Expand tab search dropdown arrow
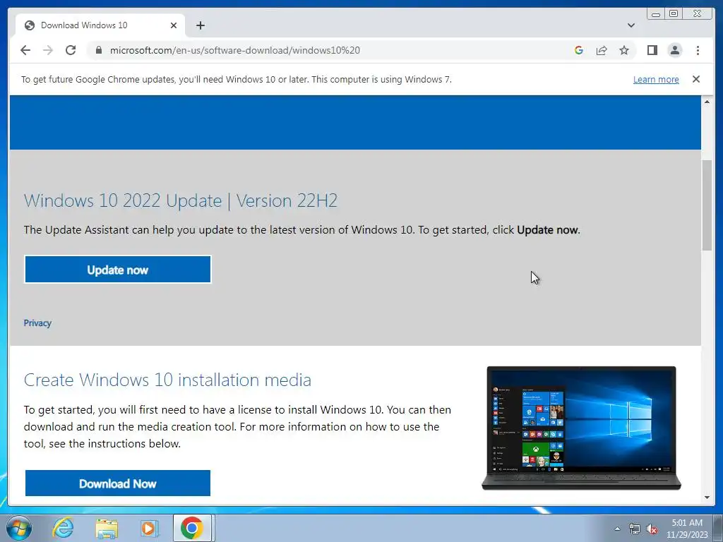The image size is (723, 542). point(631,25)
